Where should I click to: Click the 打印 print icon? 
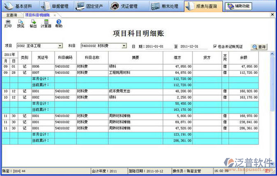click(8, 23)
